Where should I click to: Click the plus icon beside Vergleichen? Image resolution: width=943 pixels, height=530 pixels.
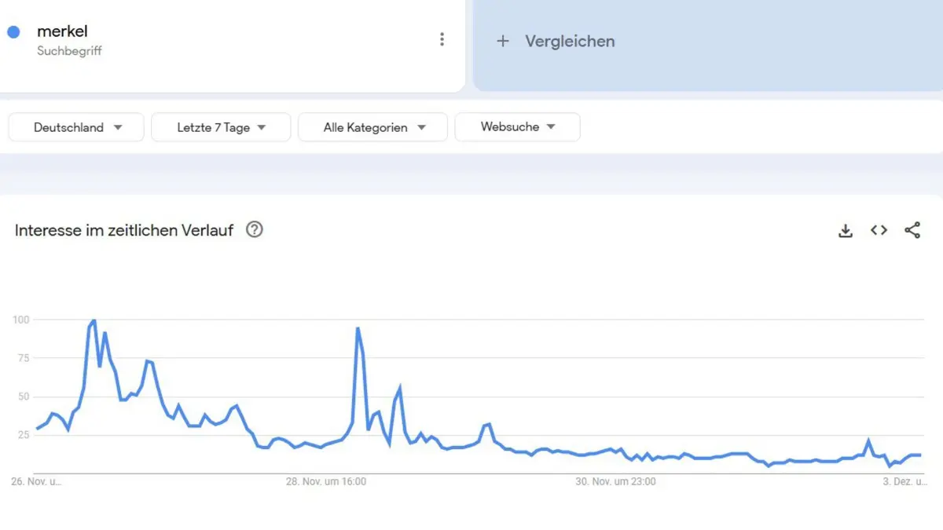tap(503, 41)
